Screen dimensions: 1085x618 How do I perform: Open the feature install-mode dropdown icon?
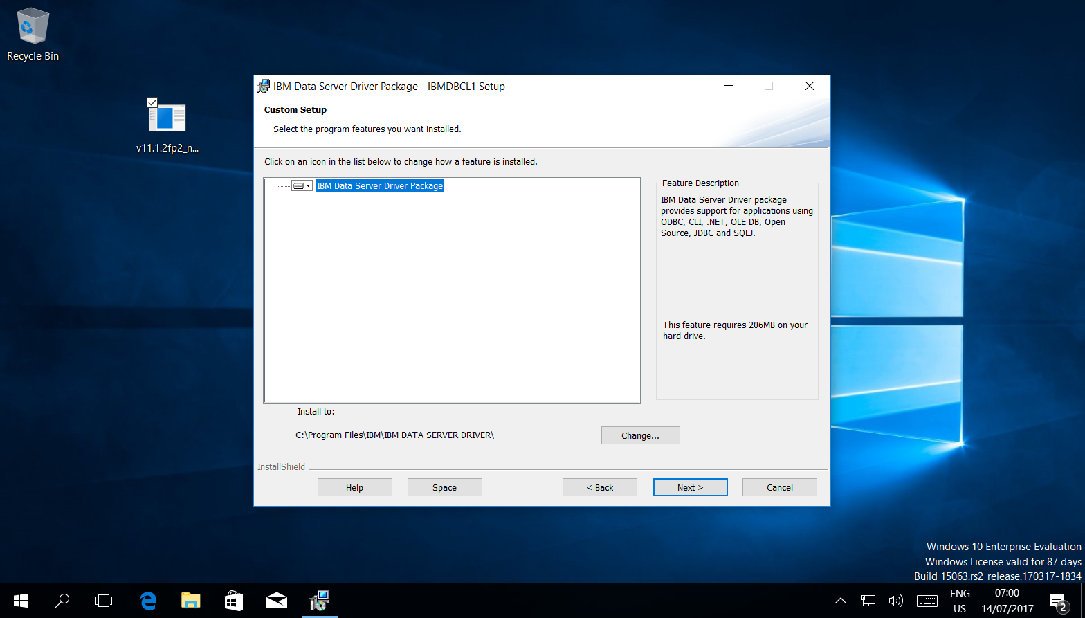[302, 185]
